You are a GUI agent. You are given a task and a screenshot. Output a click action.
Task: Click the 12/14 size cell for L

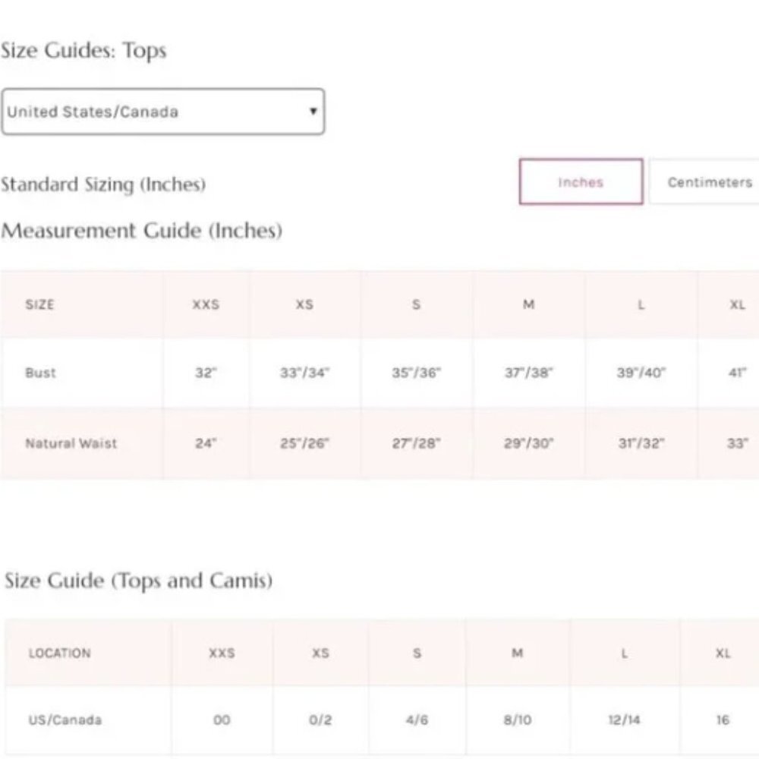(625, 720)
